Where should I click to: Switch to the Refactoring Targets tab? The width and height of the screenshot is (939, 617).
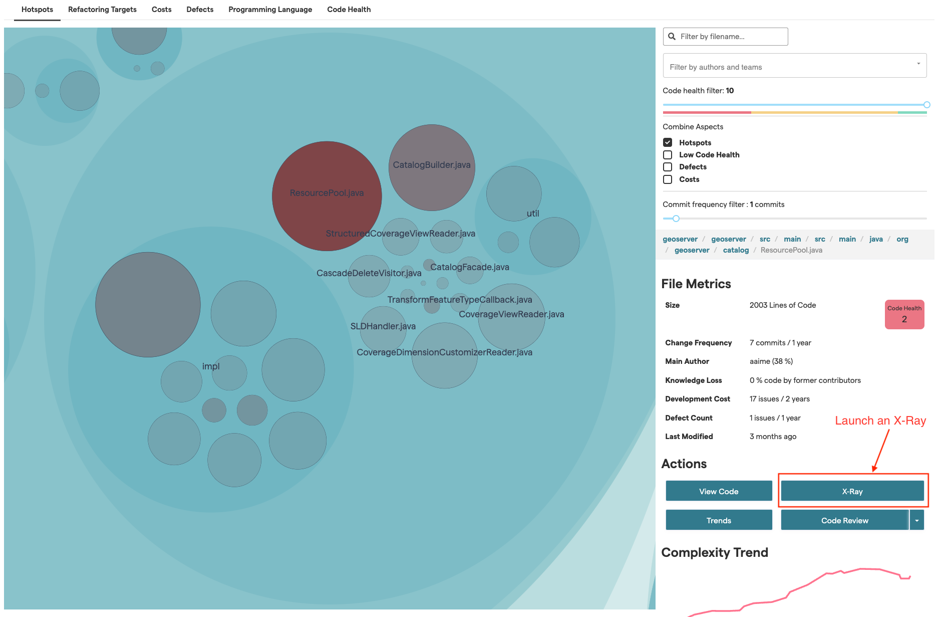(102, 10)
